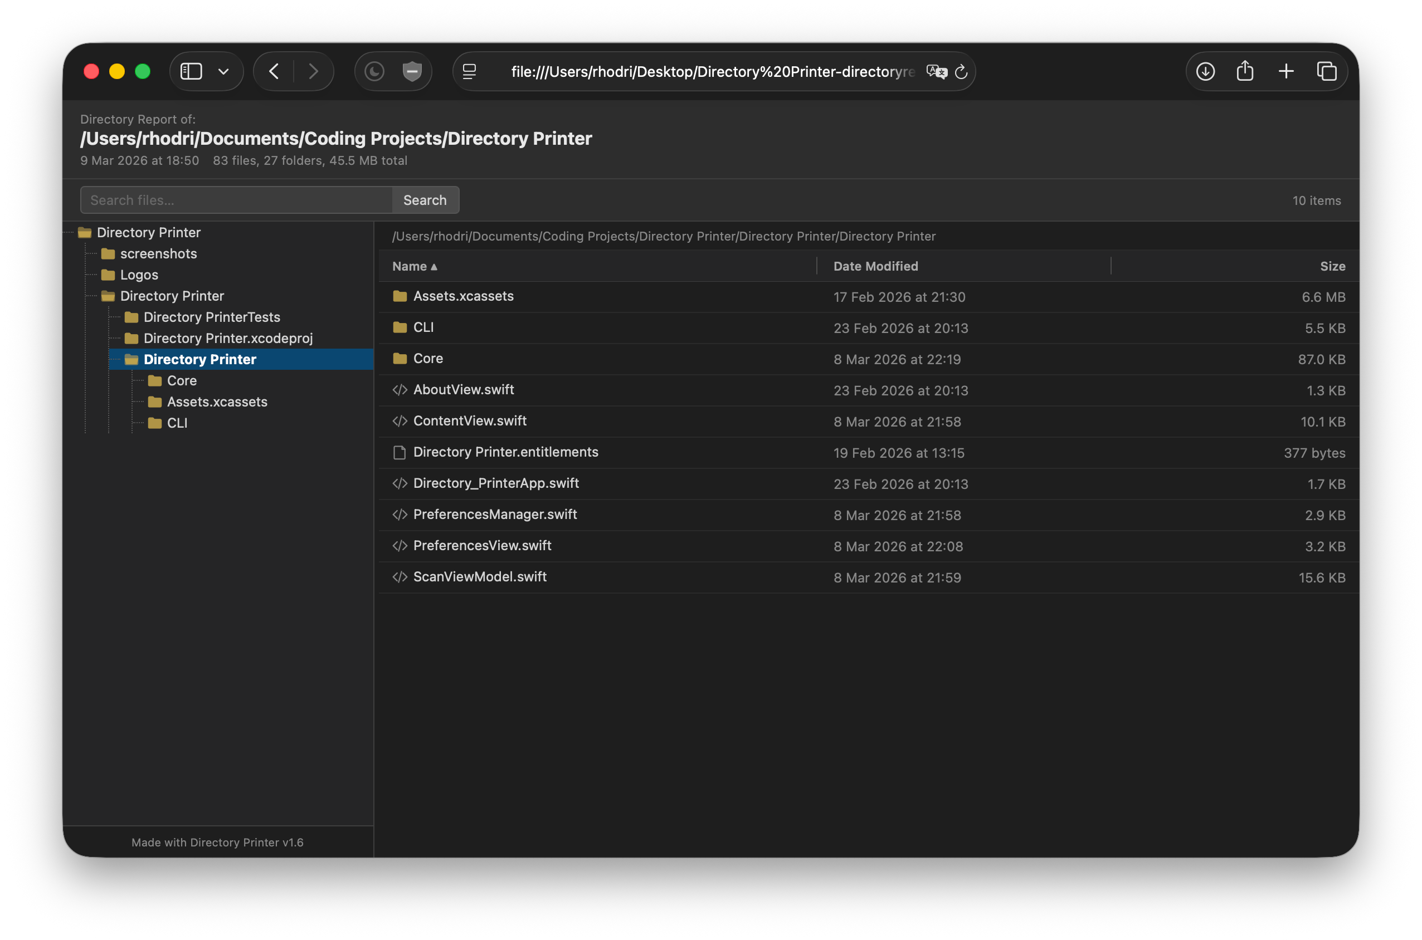Open a new tab with the plus icon
The width and height of the screenshot is (1422, 940).
[1286, 71]
